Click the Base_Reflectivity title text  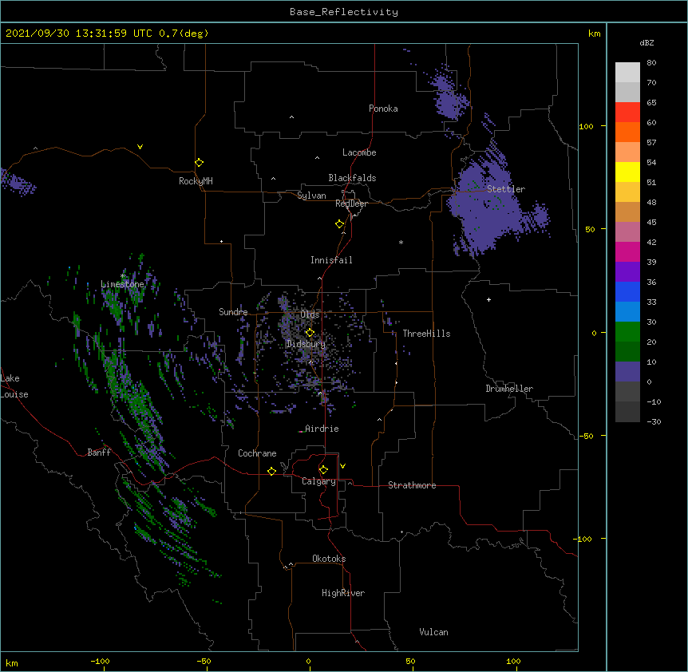point(344,12)
